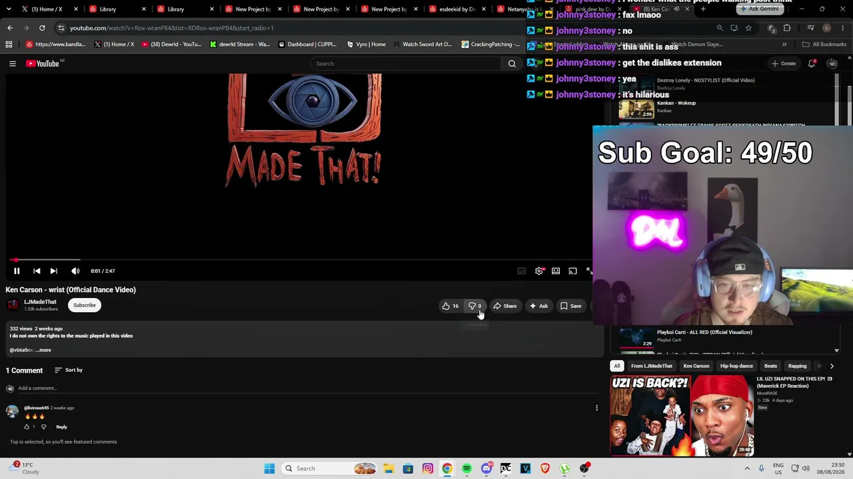This screenshot has height=479, width=853.
Task: Open Discord from the taskbar
Action: pos(486,468)
